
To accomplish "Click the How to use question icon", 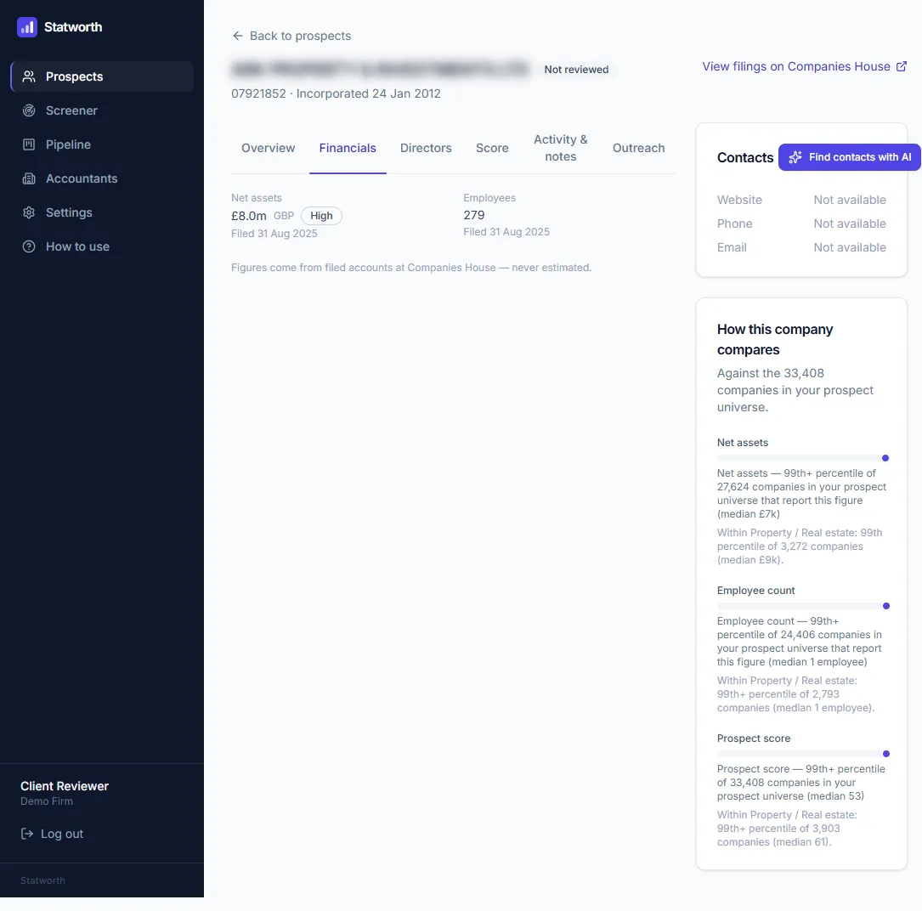I will (29, 247).
